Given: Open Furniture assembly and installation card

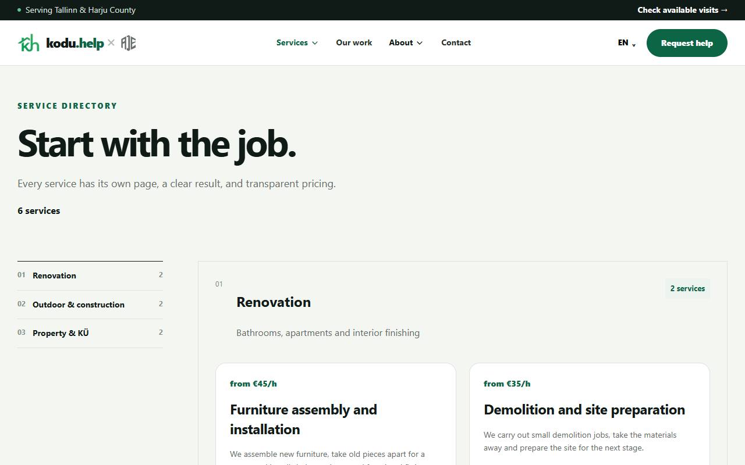Looking at the screenshot, I should tap(336, 414).
